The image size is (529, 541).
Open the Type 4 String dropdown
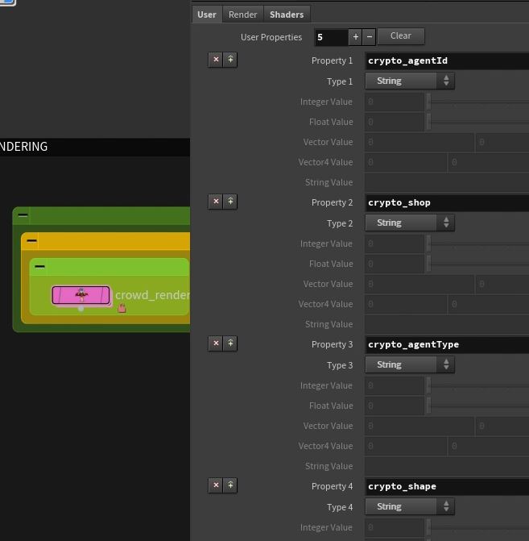coord(410,506)
